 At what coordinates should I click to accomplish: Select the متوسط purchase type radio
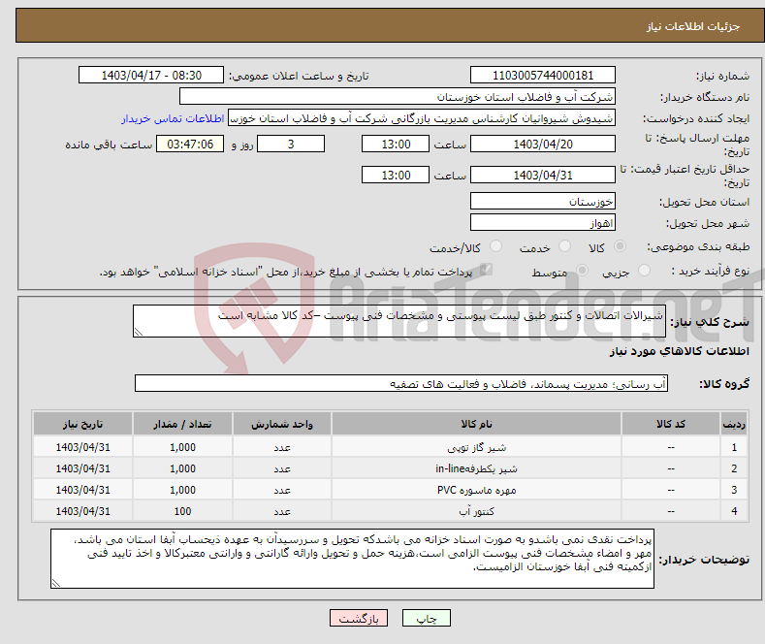[x=582, y=271]
